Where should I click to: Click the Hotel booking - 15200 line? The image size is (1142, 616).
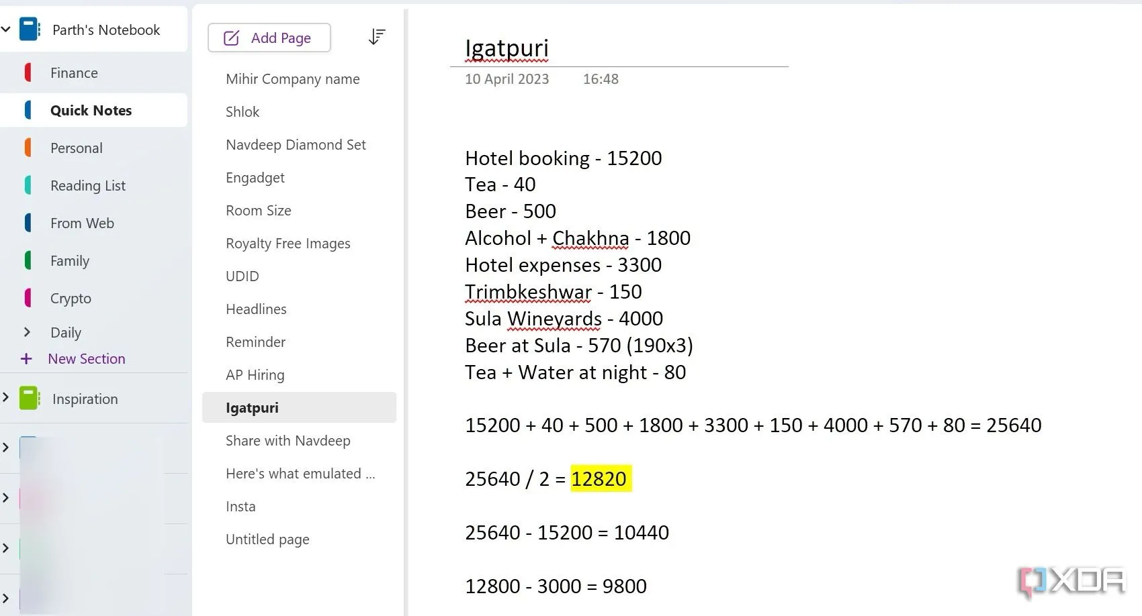563,158
